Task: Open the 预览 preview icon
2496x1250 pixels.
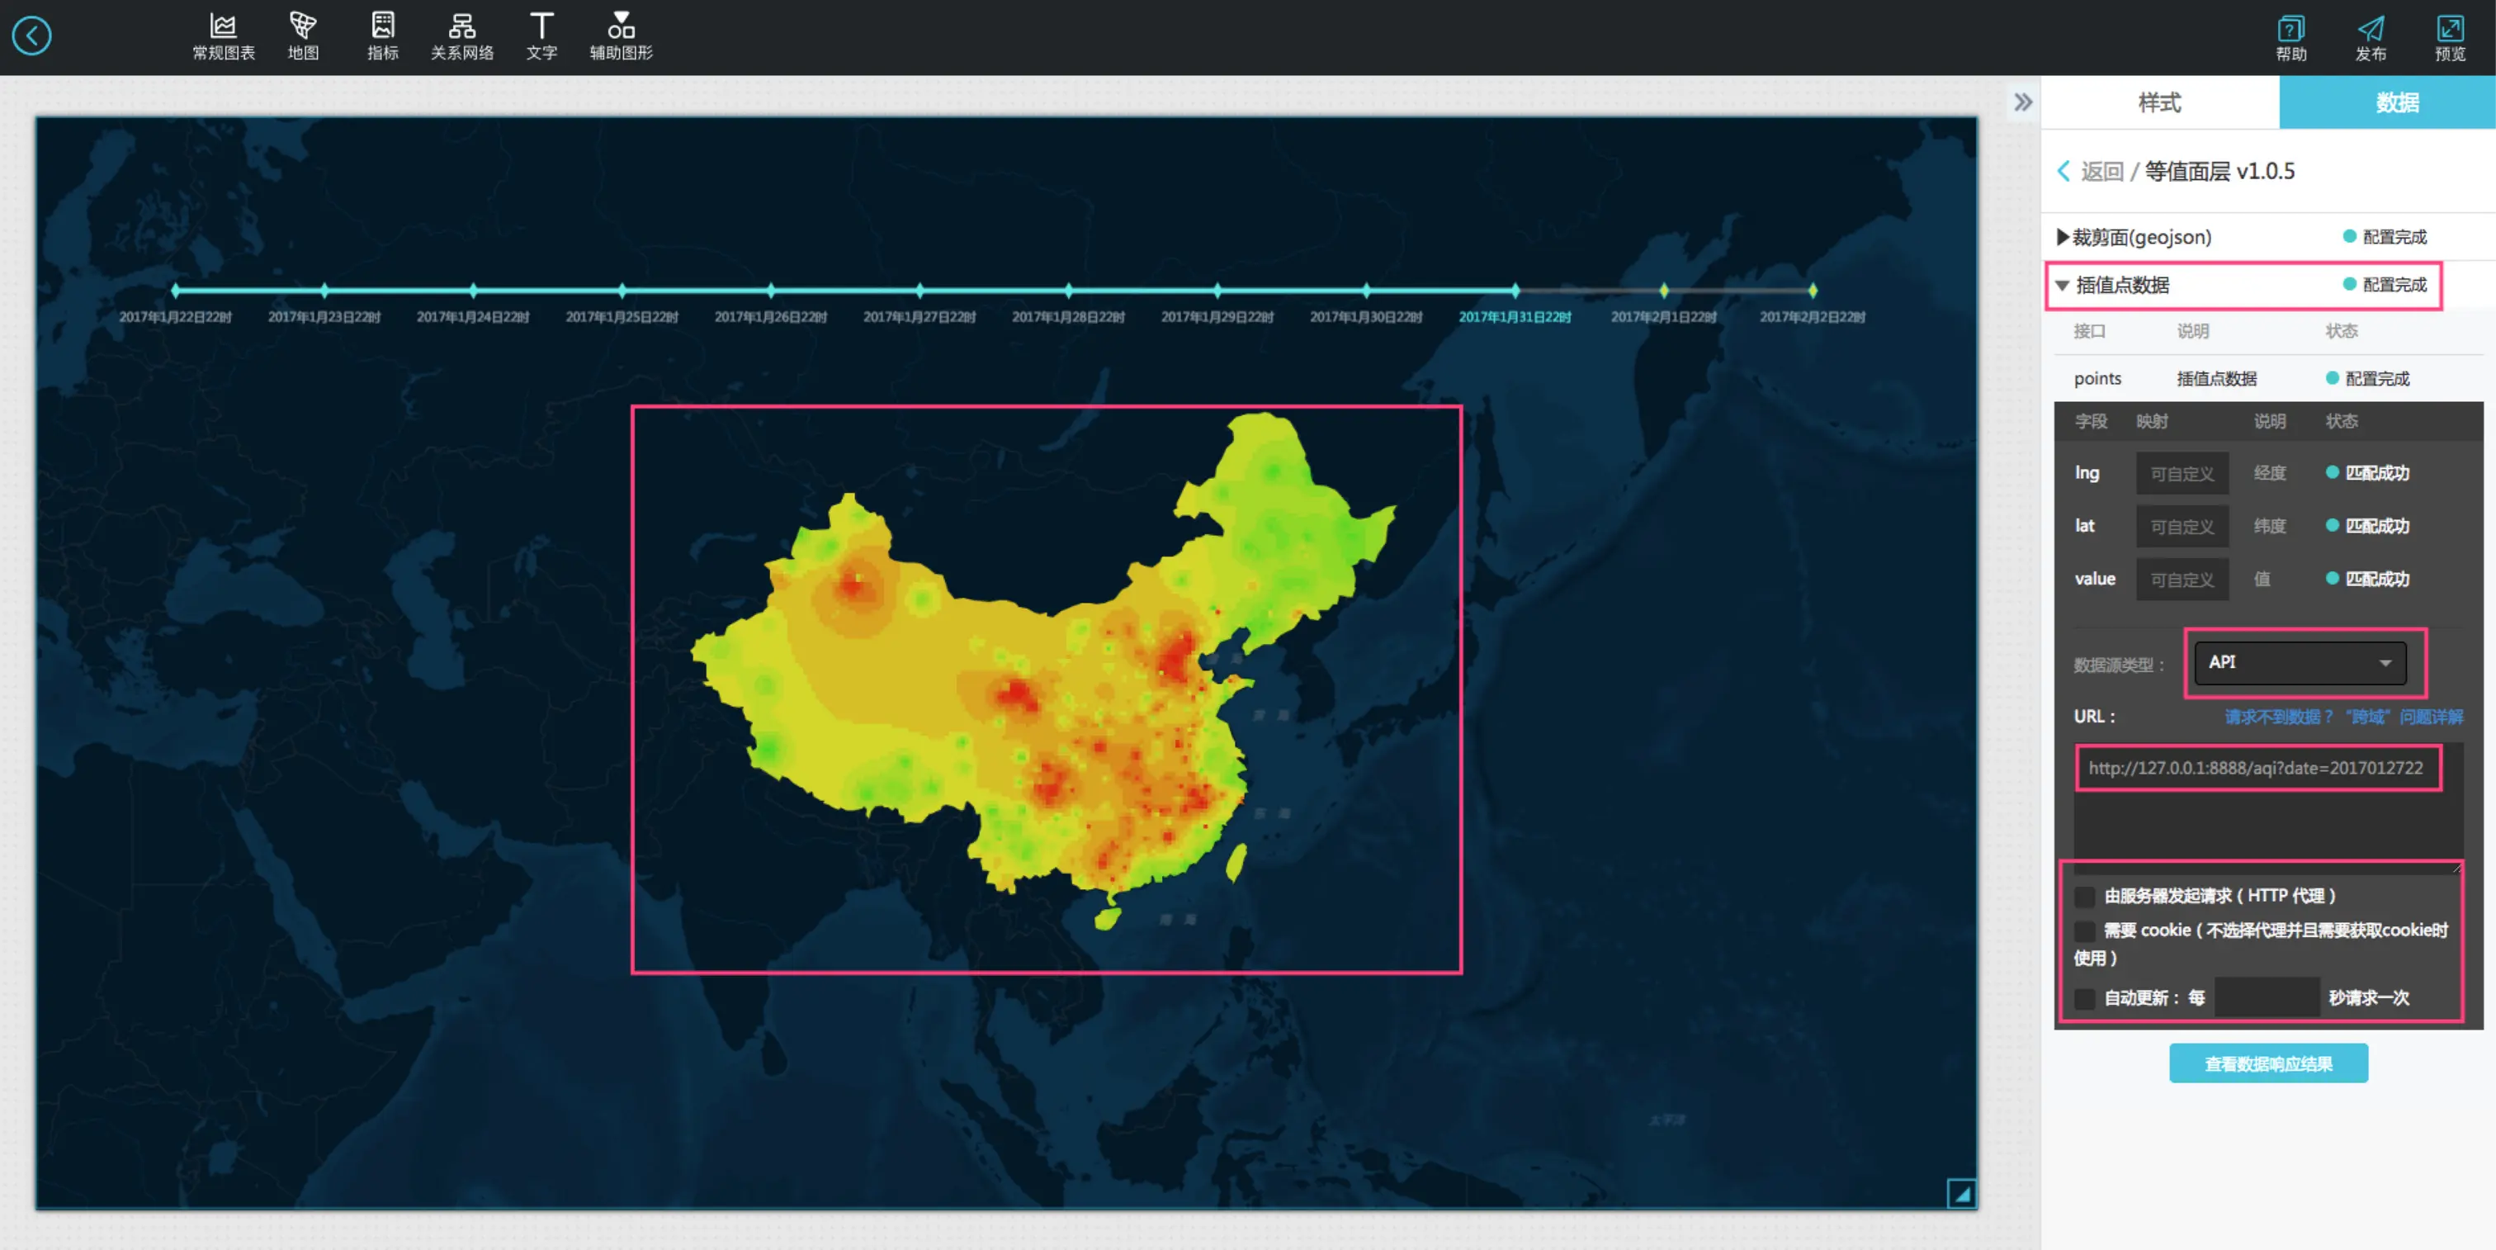Action: [x=2450, y=39]
